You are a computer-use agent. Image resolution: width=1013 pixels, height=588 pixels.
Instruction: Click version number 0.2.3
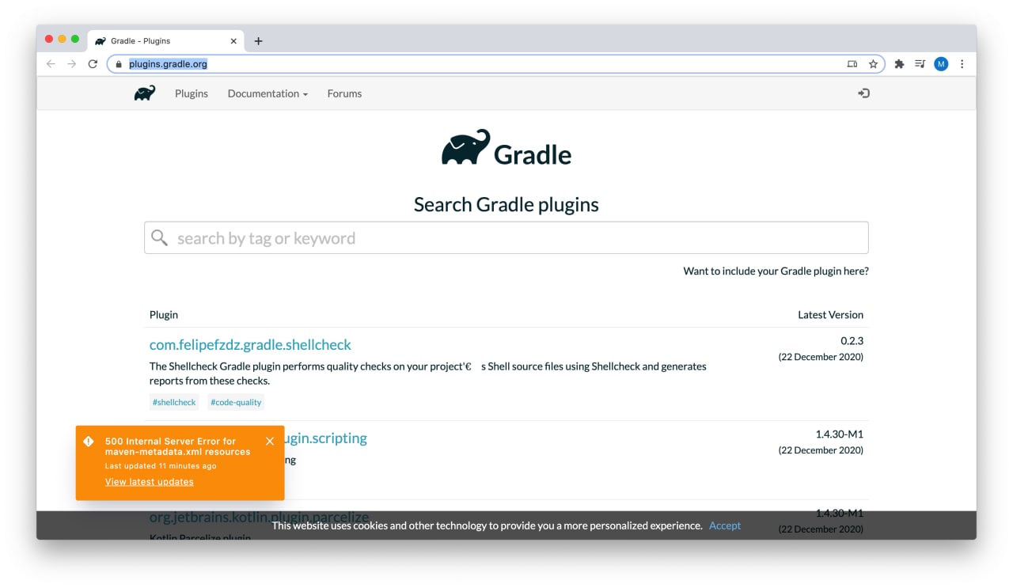point(852,340)
